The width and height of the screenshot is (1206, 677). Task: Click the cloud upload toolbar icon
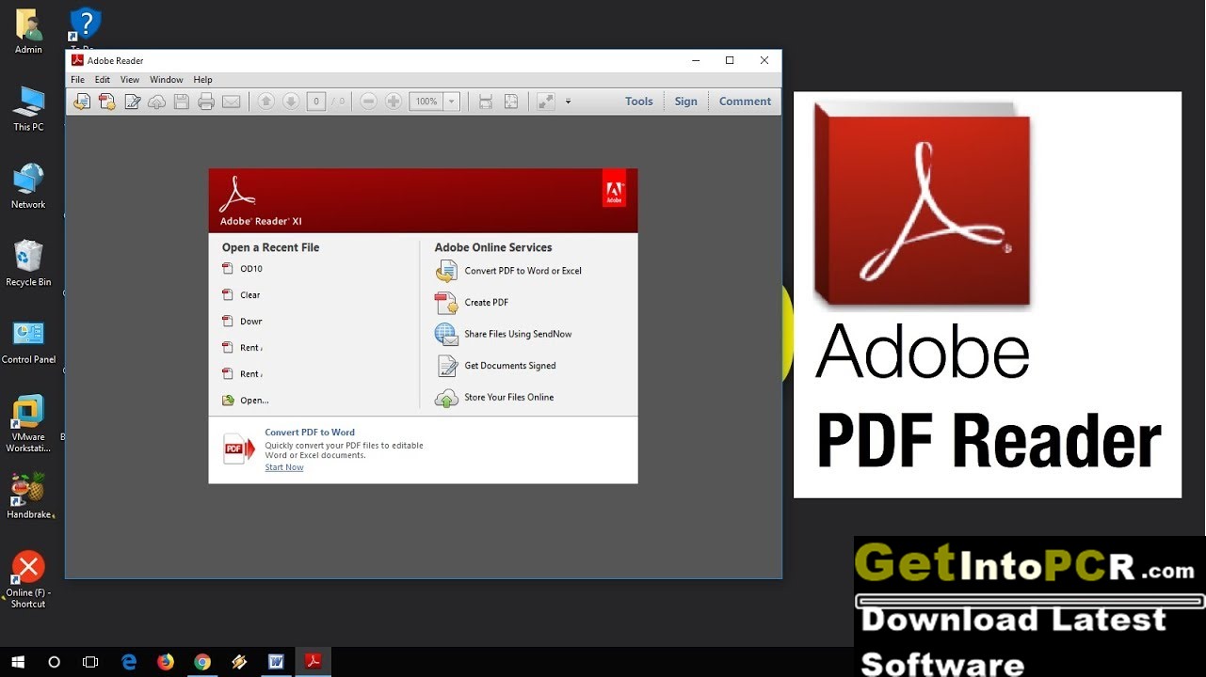tap(157, 102)
